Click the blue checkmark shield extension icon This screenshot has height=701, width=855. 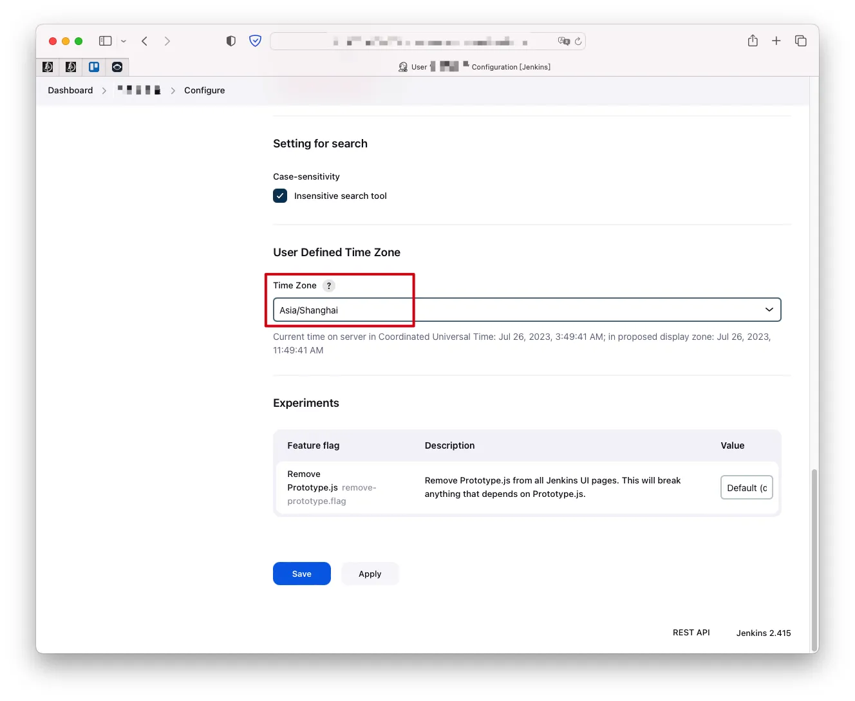click(x=256, y=41)
